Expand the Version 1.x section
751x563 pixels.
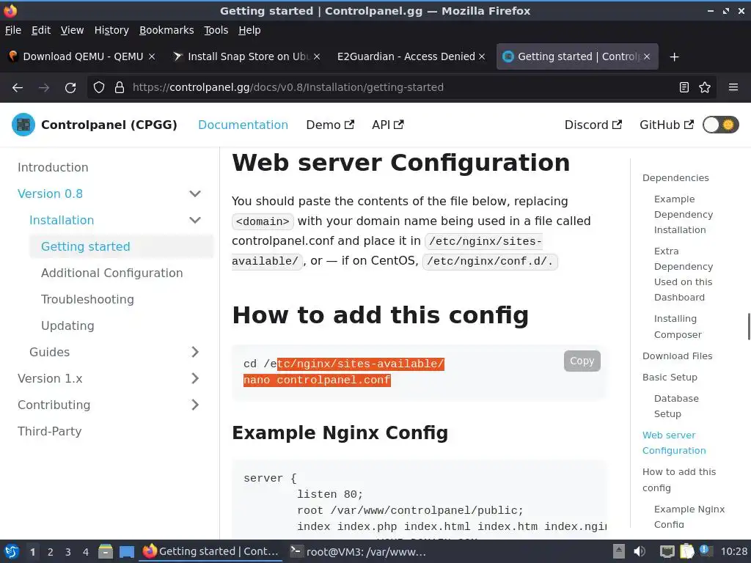click(195, 378)
